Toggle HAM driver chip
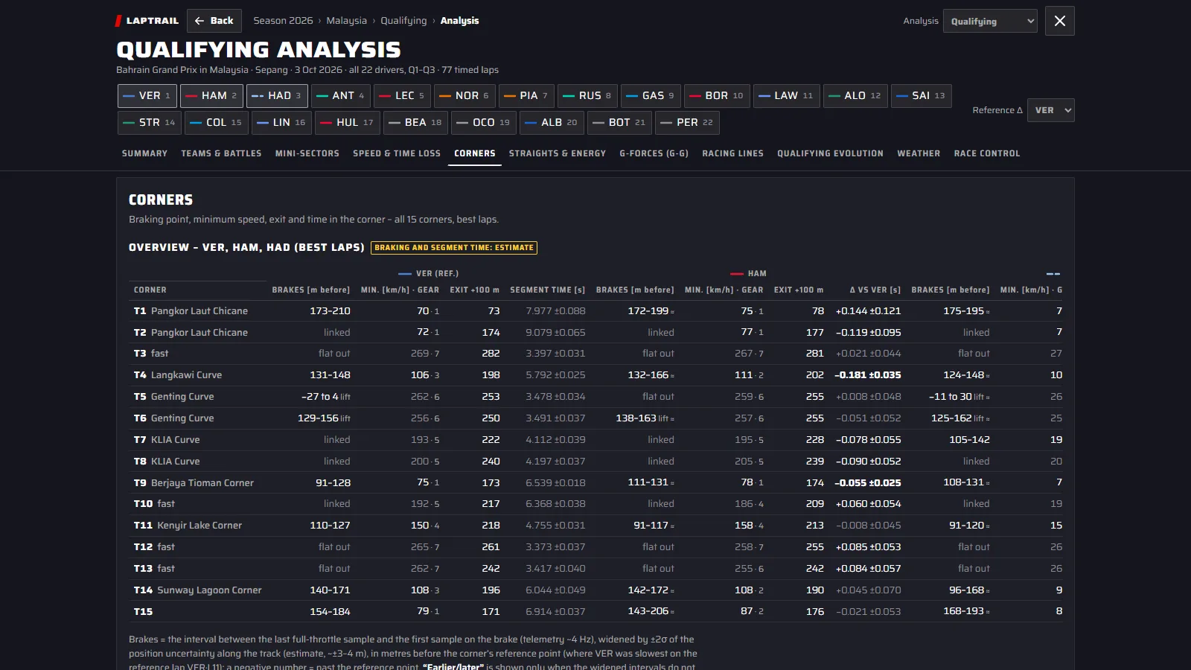 coord(211,96)
